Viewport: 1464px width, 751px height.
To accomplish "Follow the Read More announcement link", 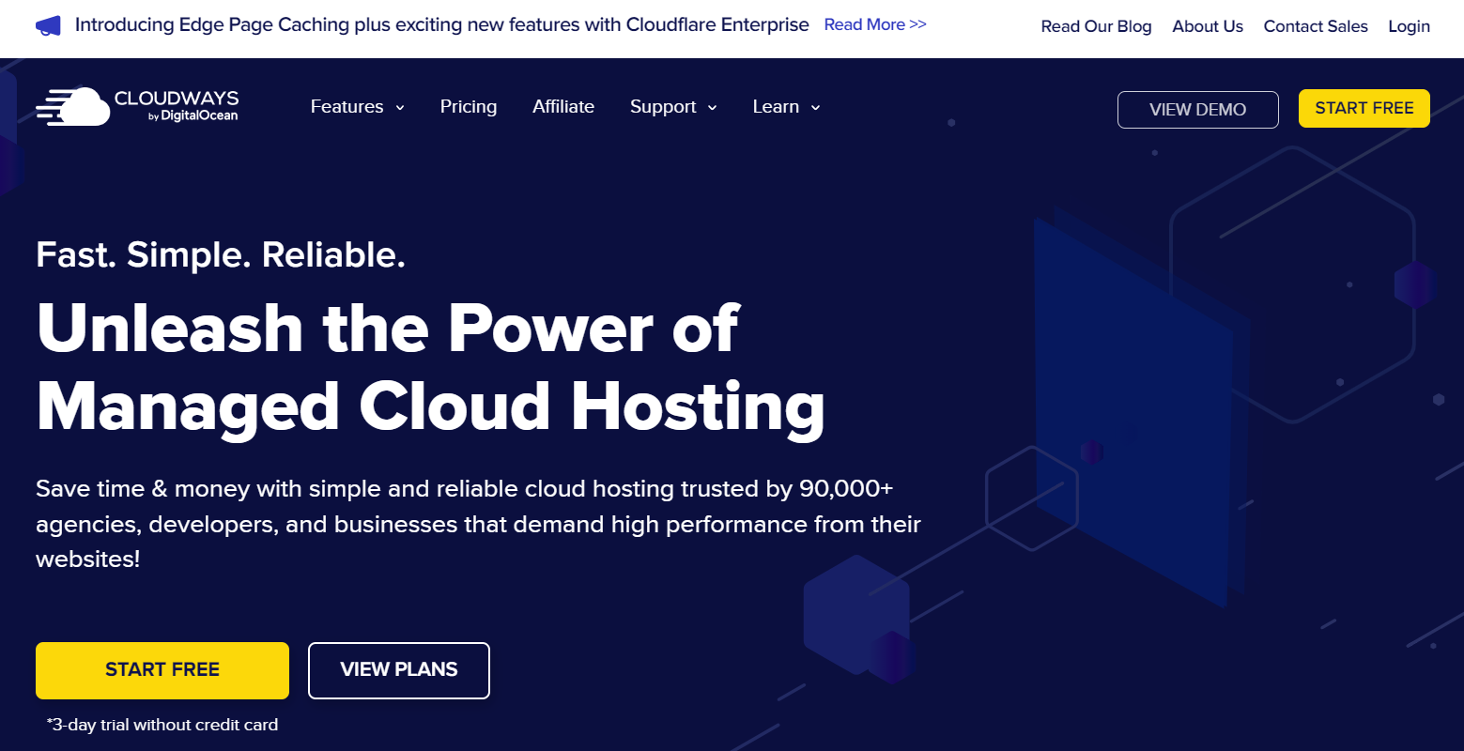I will (x=875, y=24).
